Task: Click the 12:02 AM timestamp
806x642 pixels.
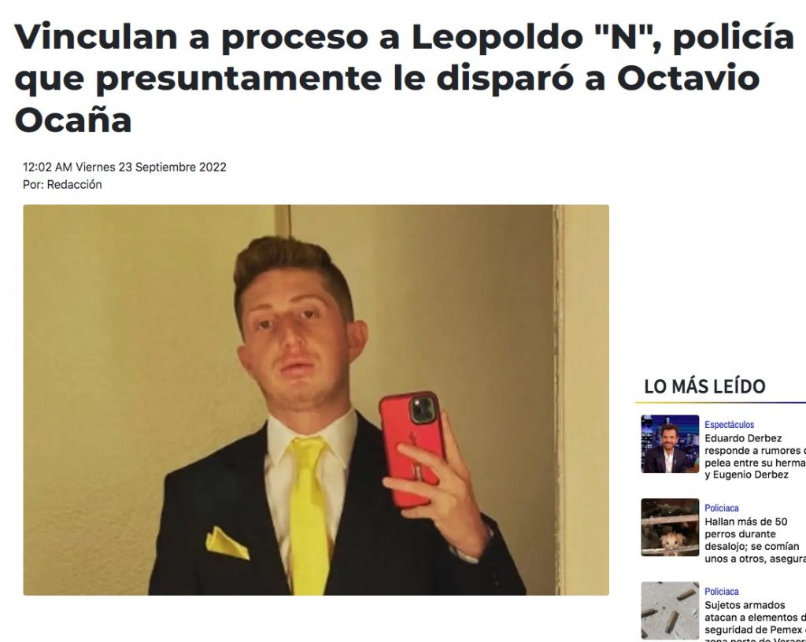Action: pos(47,167)
